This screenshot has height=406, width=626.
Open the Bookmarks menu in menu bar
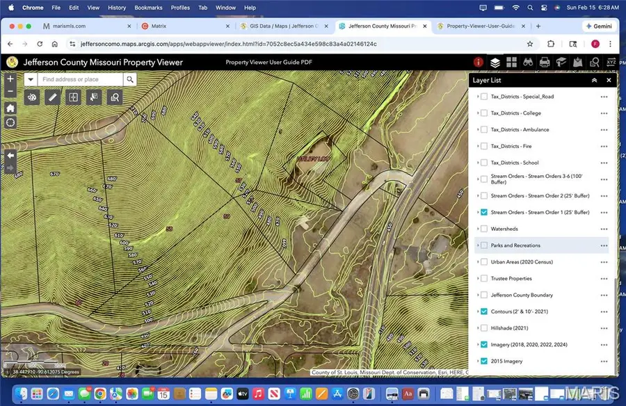pyautogui.click(x=147, y=8)
